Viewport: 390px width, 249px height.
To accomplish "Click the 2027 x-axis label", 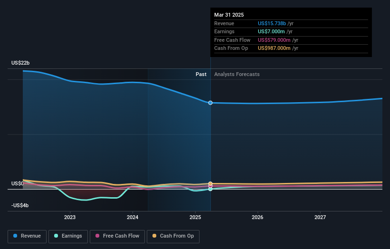I will click(320, 217).
